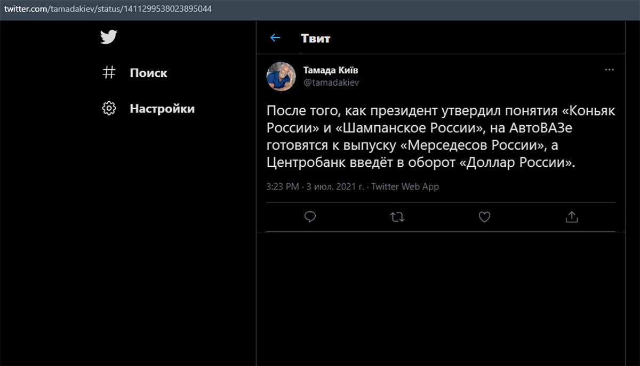Click the Твит header title

pos(316,38)
